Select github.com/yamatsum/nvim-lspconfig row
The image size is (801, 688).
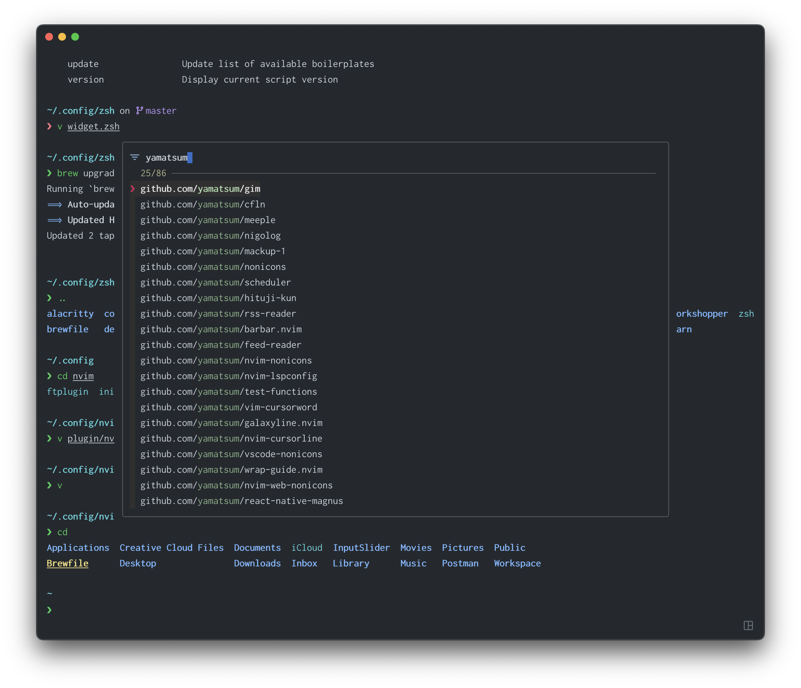click(229, 376)
